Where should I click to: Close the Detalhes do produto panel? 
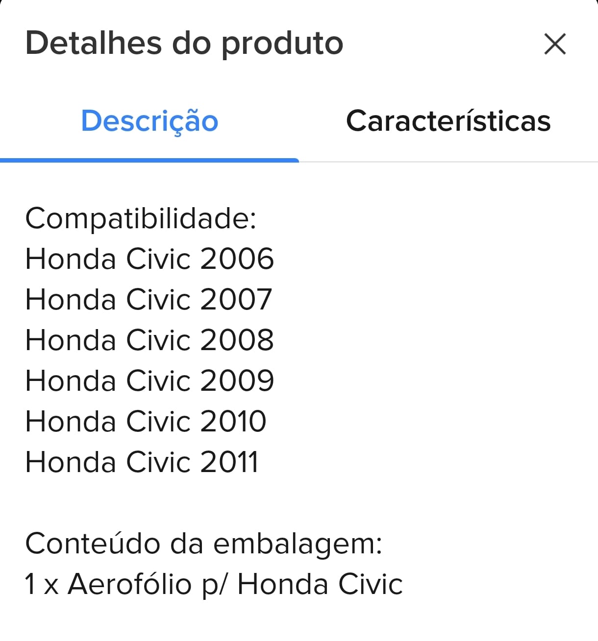point(555,44)
